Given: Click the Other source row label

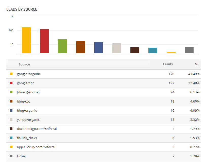Looking at the screenshot, I should pos(22,156).
